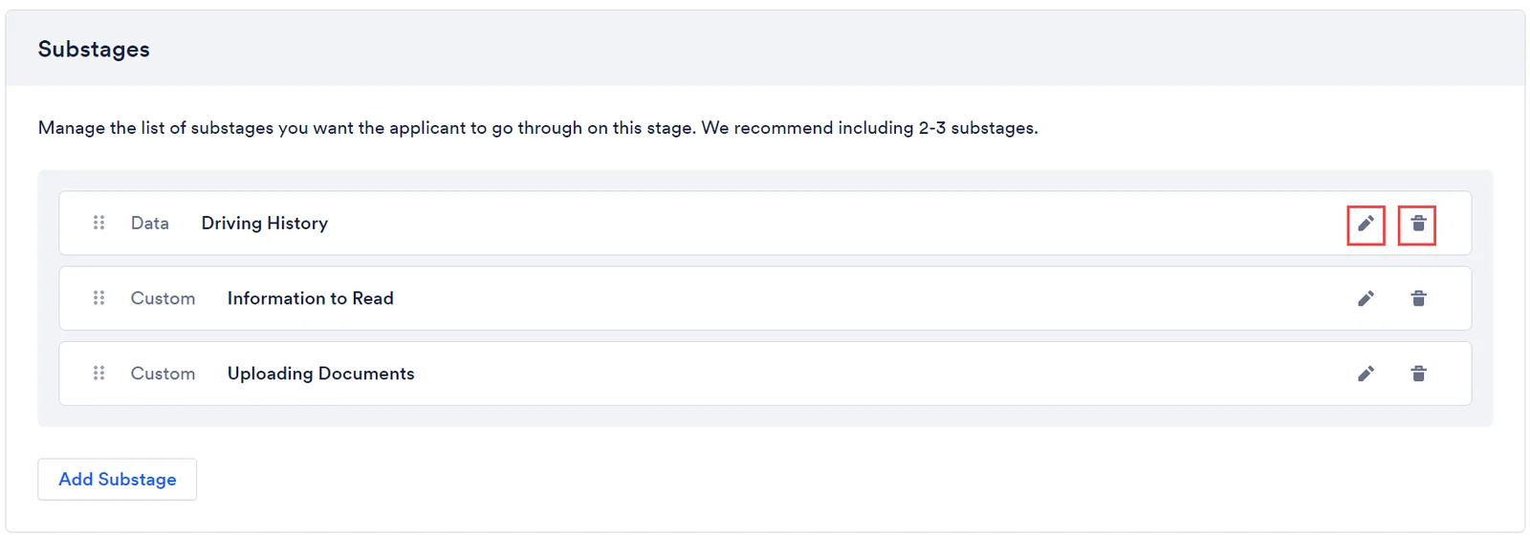Viewport: 1530px width, 537px height.
Task: Click the Information to Read title text
Action: click(311, 298)
